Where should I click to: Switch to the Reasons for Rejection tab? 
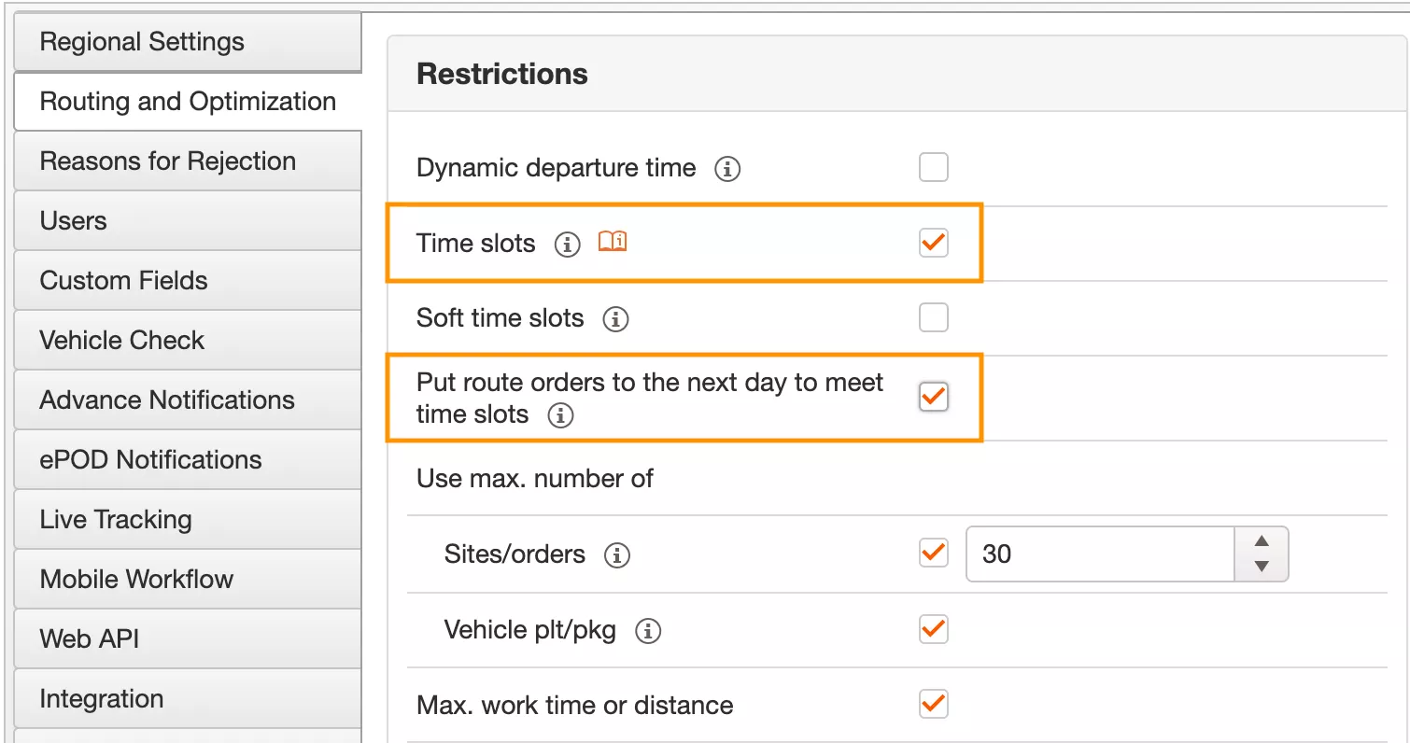pos(187,161)
